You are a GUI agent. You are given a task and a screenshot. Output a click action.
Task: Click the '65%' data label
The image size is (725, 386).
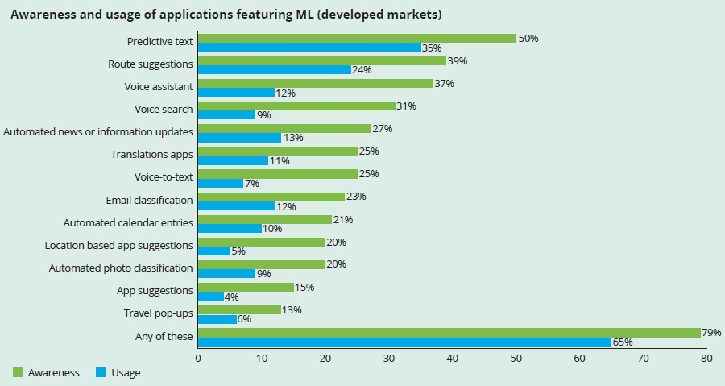pyautogui.click(x=623, y=342)
